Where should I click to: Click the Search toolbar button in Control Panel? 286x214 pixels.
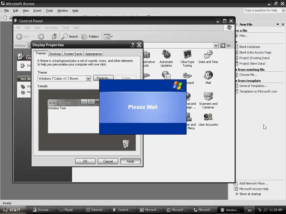pyautogui.click(x=70, y=37)
